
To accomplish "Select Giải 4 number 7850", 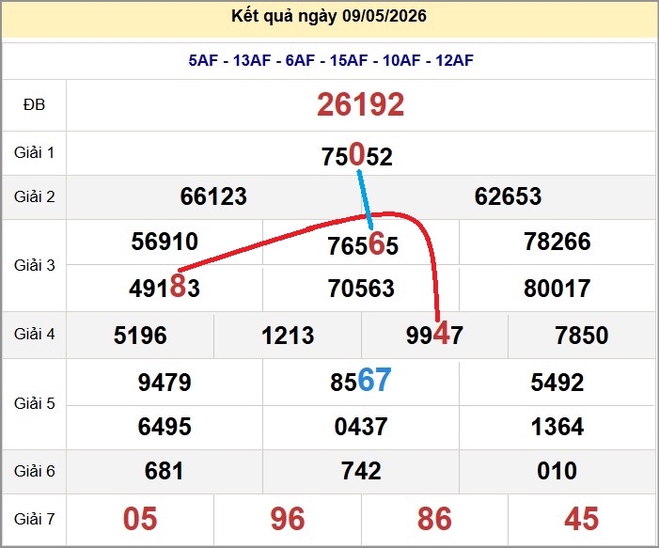I will tap(582, 336).
